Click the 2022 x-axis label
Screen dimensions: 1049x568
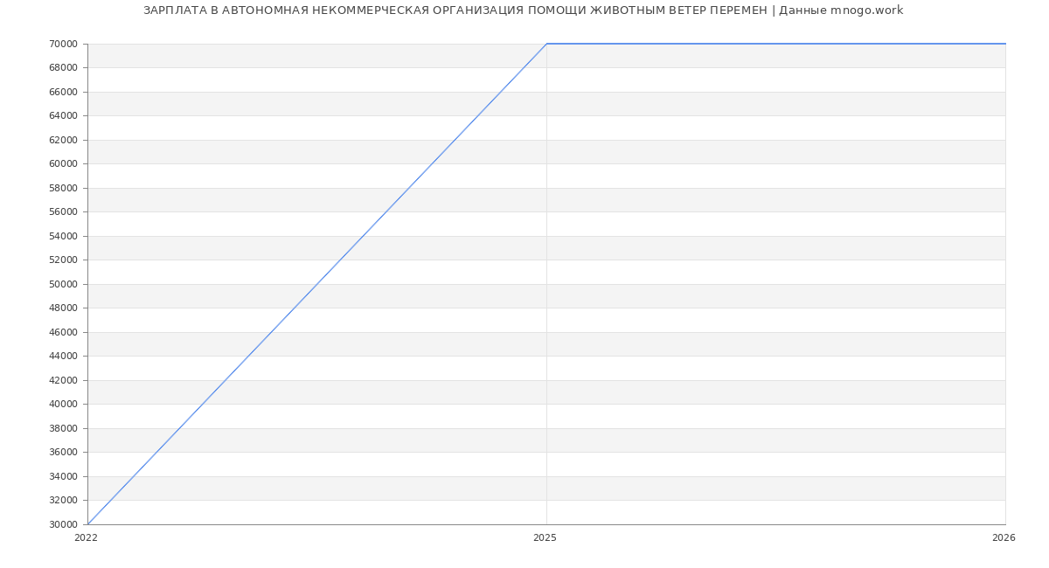pos(86,538)
